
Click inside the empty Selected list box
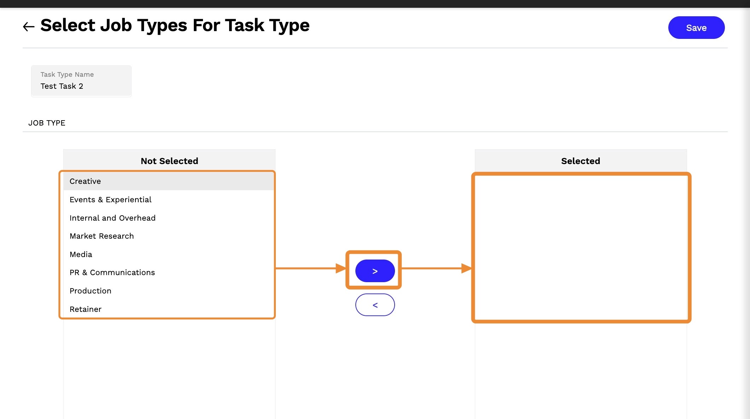581,248
